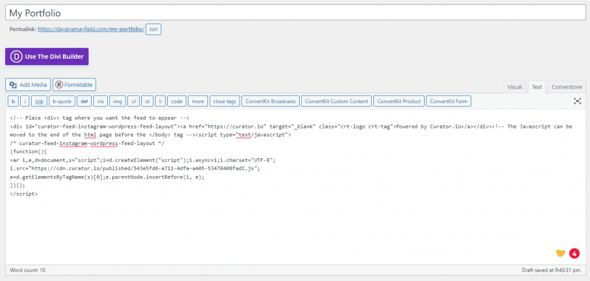The width and height of the screenshot is (590, 281).
Task: Select the Text editor tab
Action: pyautogui.click(x=536, y=87)
